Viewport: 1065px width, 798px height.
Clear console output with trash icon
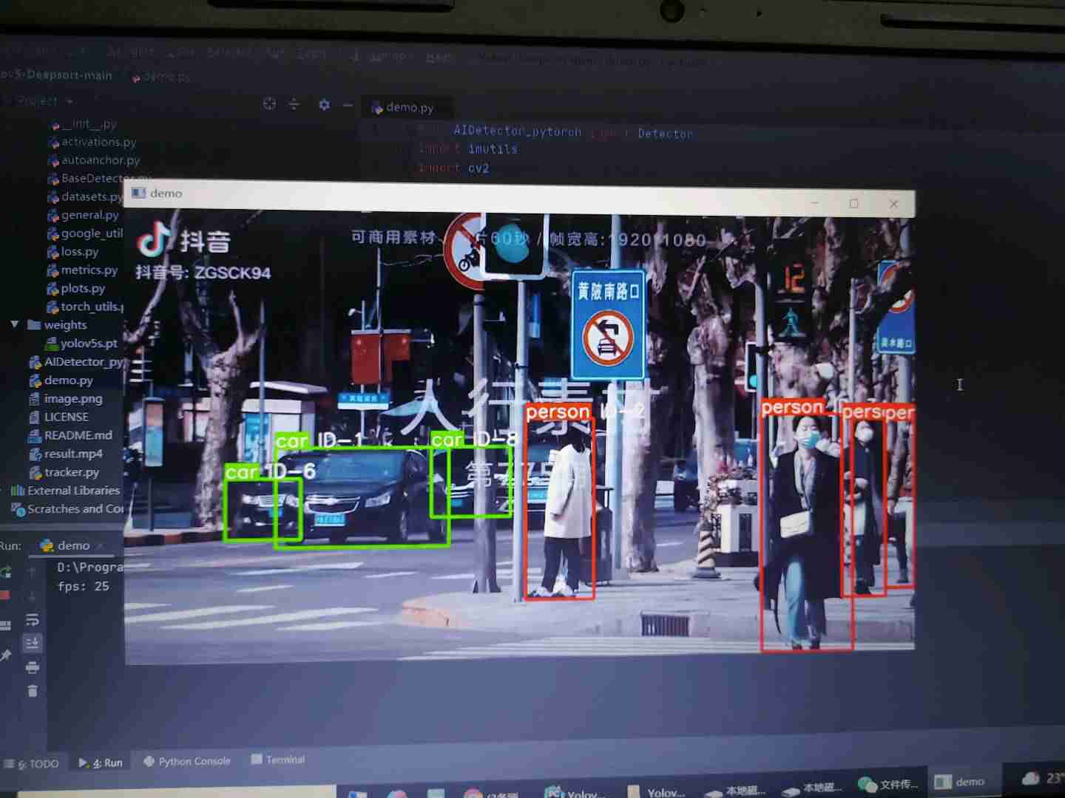tap(33, 692)
